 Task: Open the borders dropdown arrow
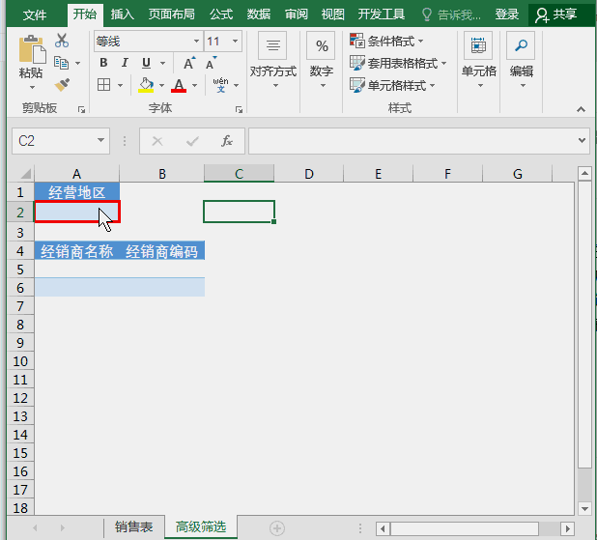point(121,85)
